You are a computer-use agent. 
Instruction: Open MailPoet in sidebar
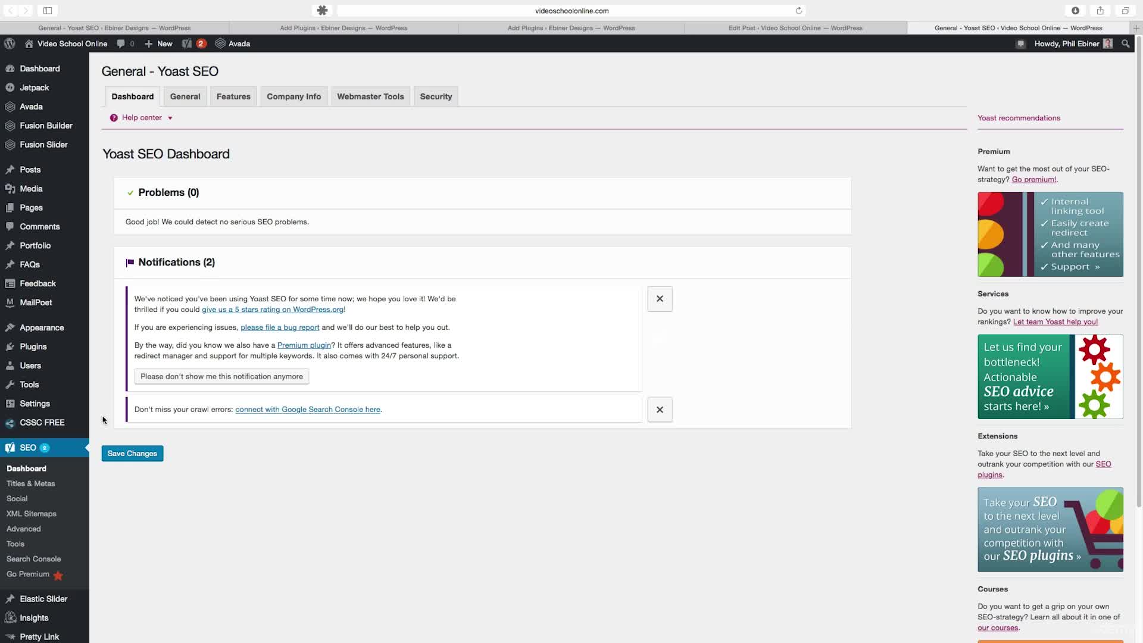(36, 302)
